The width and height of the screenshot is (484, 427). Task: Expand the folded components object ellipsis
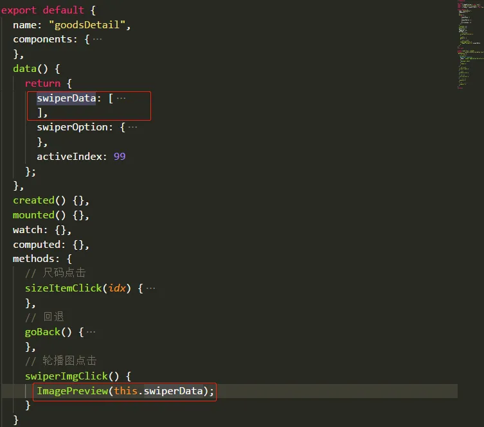[x=97, y=39]
